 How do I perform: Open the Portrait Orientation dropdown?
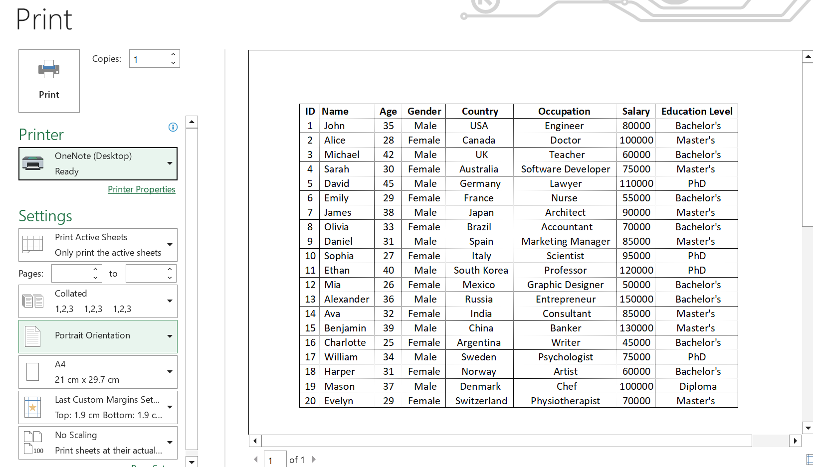pyautogui.click(x=98, y=336)
